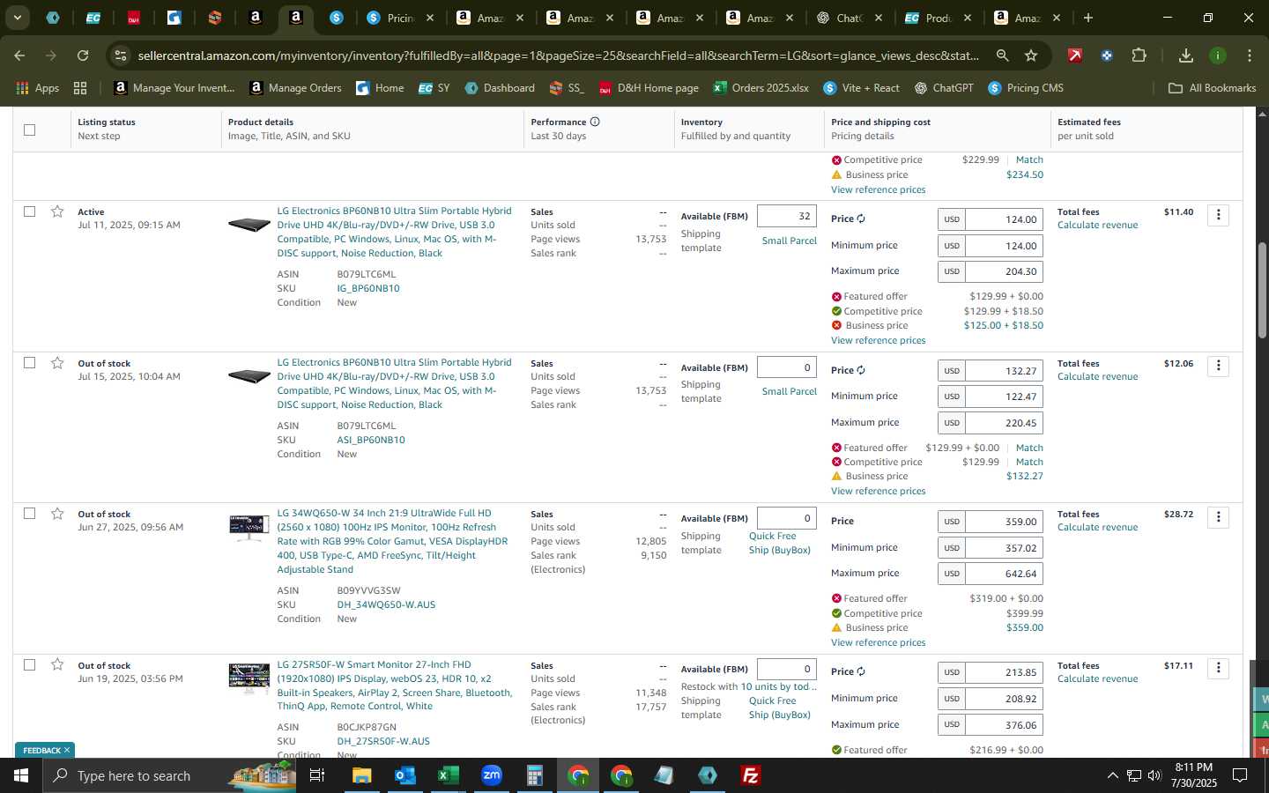Open the Chrome profile avatar

coord(1217,56)
